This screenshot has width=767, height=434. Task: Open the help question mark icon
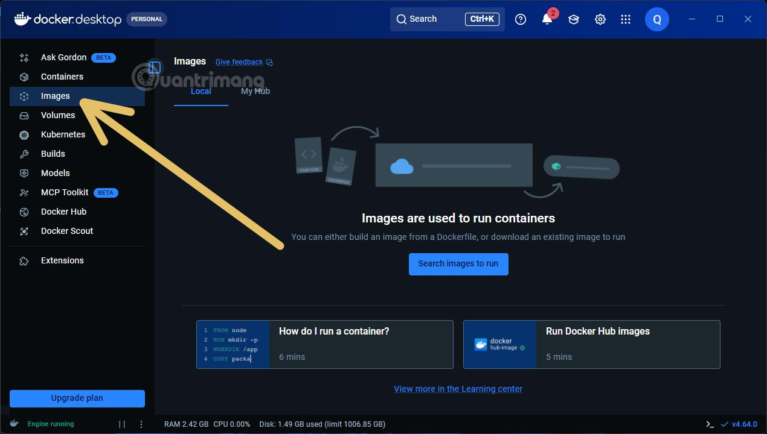click(x=521, y=19)
